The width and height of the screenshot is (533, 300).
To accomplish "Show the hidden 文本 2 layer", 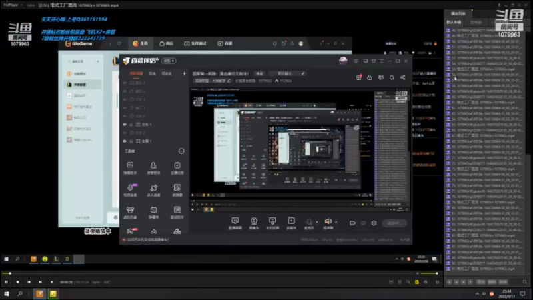I will [x=125, y=133].
